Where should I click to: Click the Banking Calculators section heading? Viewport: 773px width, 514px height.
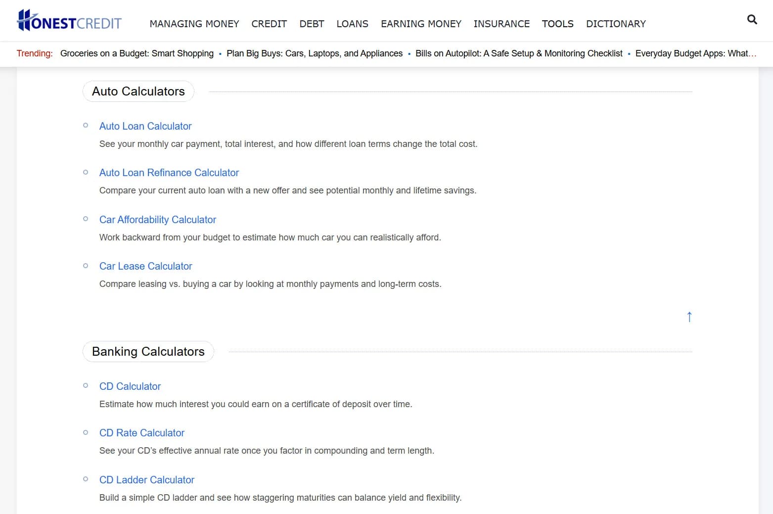(148, 352)
